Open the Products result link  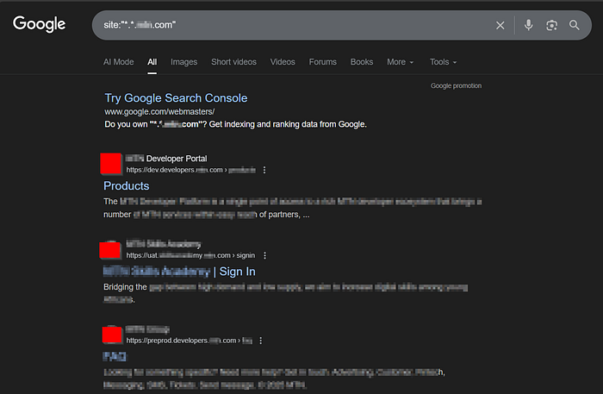point(126,186)
